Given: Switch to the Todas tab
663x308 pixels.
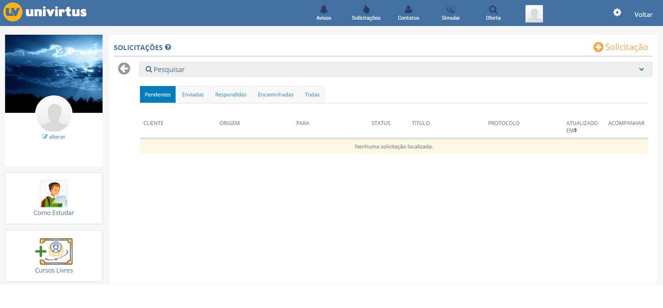Looking at the screenshot, I should tap(312, 94).
